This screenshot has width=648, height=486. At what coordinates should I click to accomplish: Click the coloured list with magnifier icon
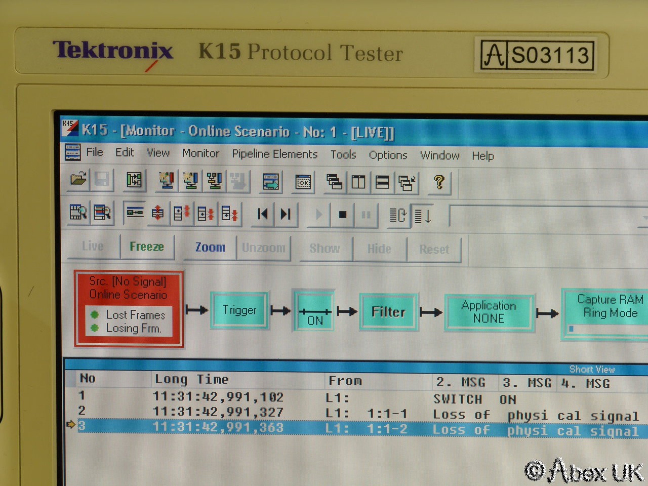102,213
